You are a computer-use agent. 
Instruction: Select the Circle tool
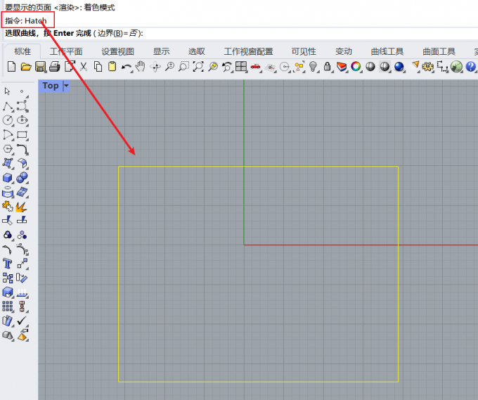pyautogui.click(x=8, y=120)
